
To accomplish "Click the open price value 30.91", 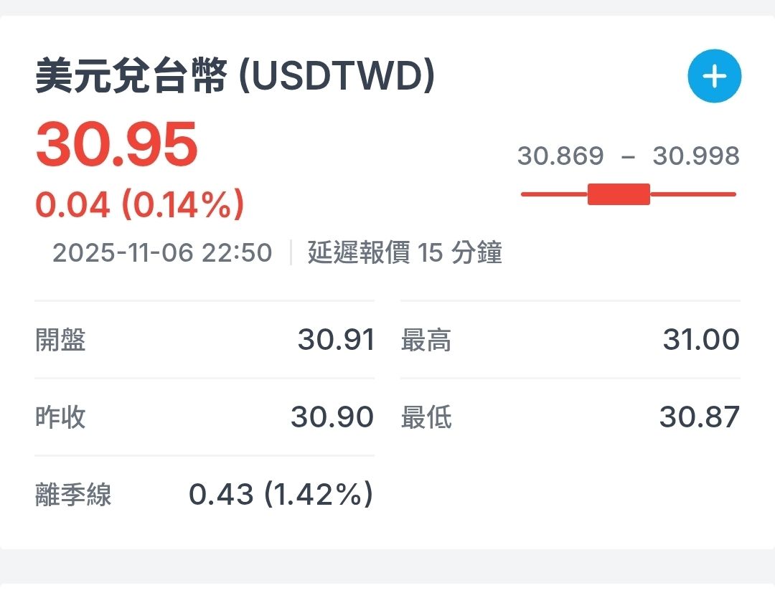I will coord(336,339).
